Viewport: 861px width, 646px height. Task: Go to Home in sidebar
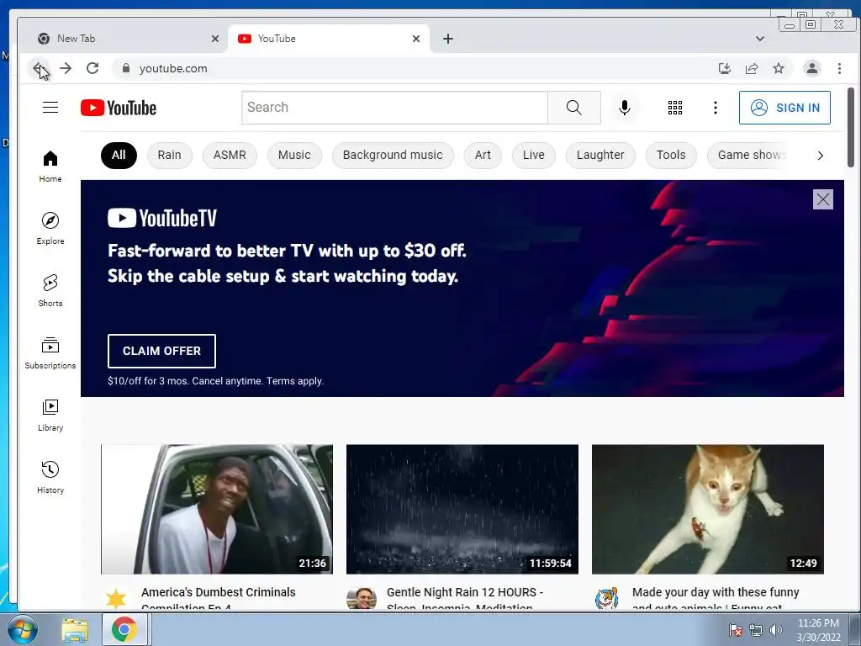click(50, 167)
